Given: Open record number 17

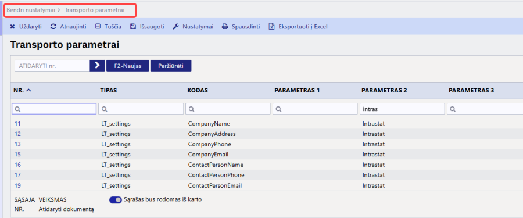Looking at the screenshot, I should click(x=17, y=175).
